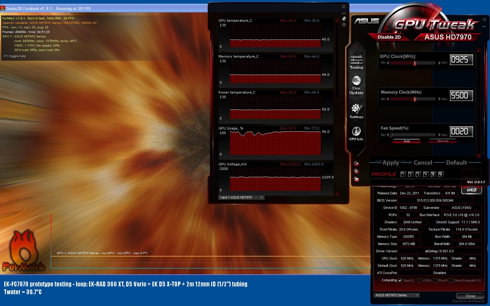Click the Memory temperature graph

275,71
